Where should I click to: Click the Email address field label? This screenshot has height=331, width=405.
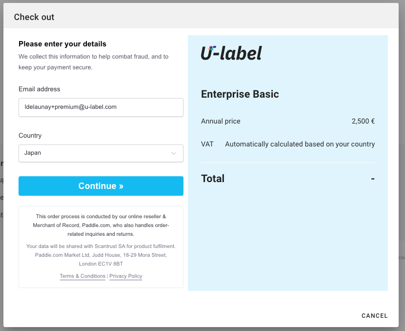(40, 89)
